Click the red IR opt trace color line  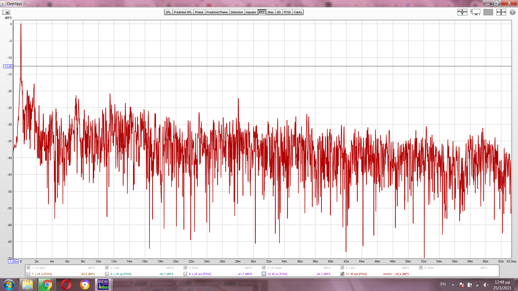point(387,274)
